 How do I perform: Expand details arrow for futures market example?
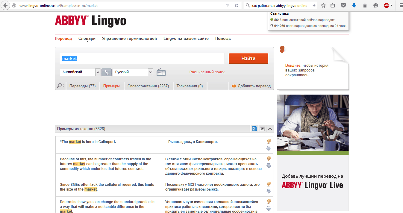[x=269, y=166]
